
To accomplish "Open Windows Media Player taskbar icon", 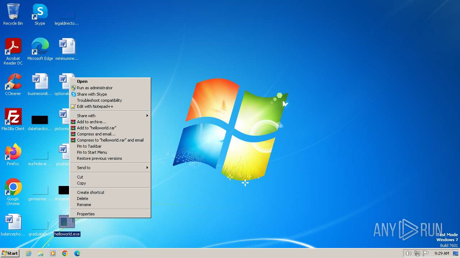I will point(53,253).
